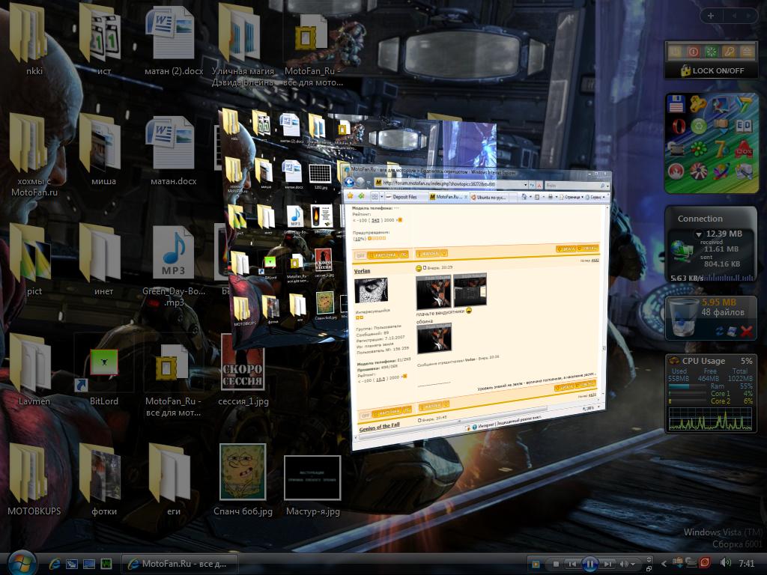Open the system volume tray icon
This screenshot has width=767, height=575.
click(725, 563)
